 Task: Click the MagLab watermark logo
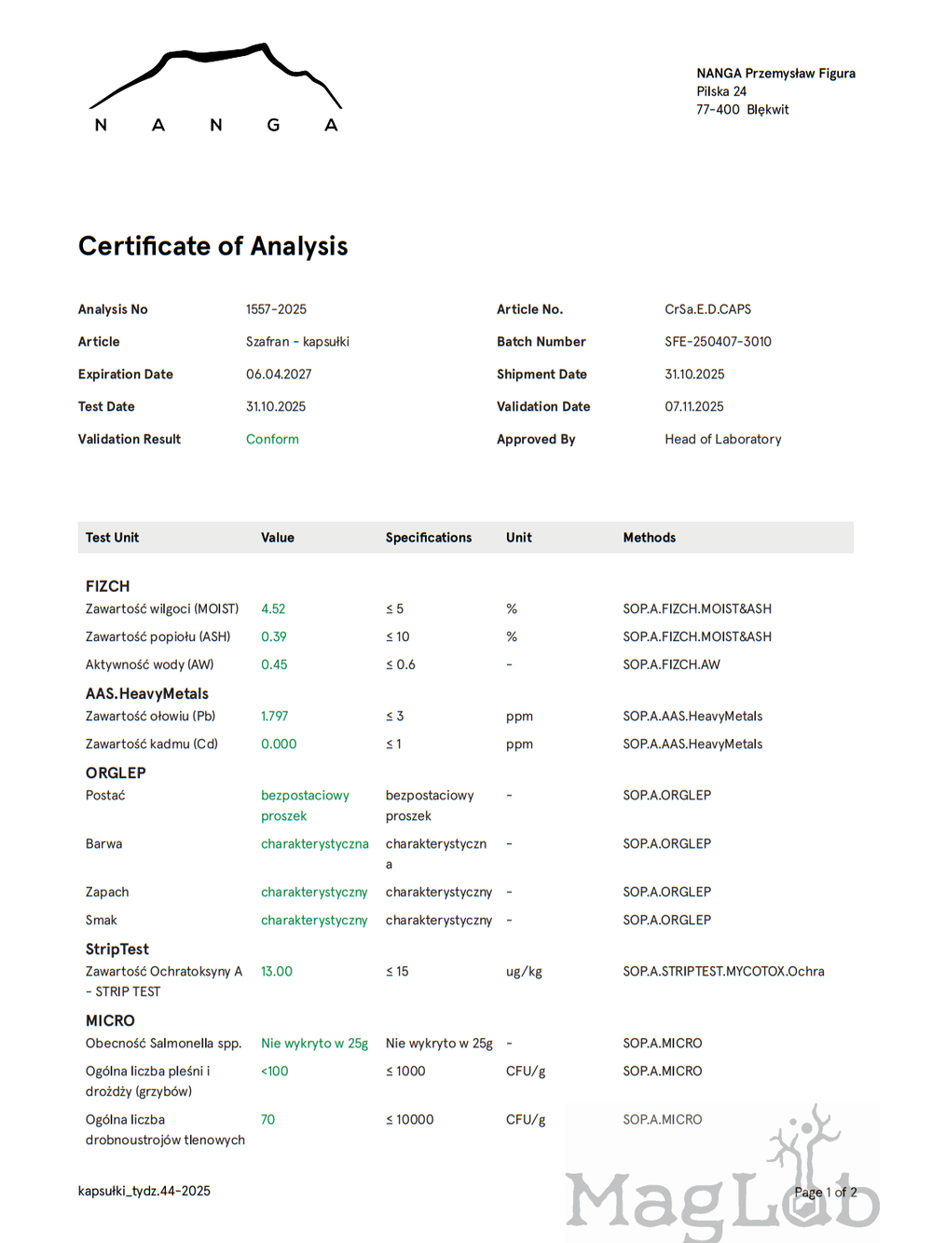722,1188
